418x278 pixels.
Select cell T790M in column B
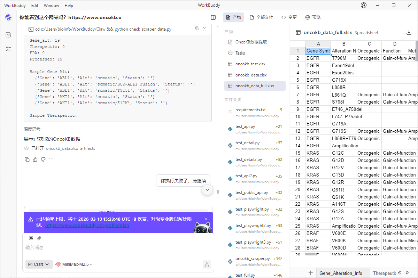pos(343,58)
